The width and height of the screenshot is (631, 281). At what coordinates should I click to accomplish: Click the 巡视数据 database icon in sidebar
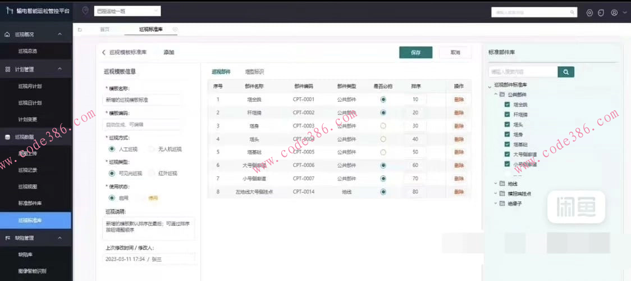point(7,137)
